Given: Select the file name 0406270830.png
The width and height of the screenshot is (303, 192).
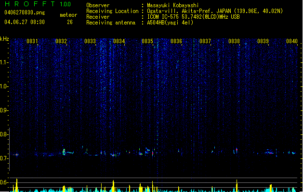Looking at the screenshot, I should pos(25,12).
